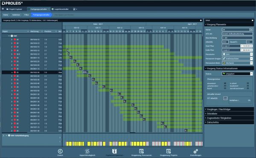Click the red status dot in the 30.0 row
The image size is (256, 158).
coord(15,54)
